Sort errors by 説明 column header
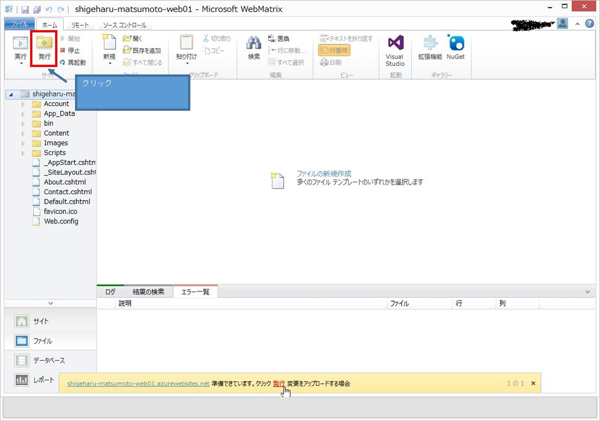 (x=251, y=303)
